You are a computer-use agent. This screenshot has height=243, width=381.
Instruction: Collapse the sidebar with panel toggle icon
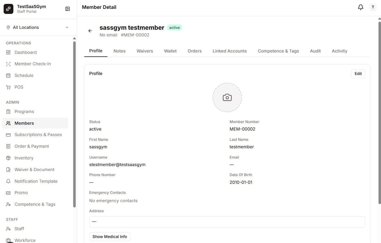pyautogui.click(x=67, y=9)
